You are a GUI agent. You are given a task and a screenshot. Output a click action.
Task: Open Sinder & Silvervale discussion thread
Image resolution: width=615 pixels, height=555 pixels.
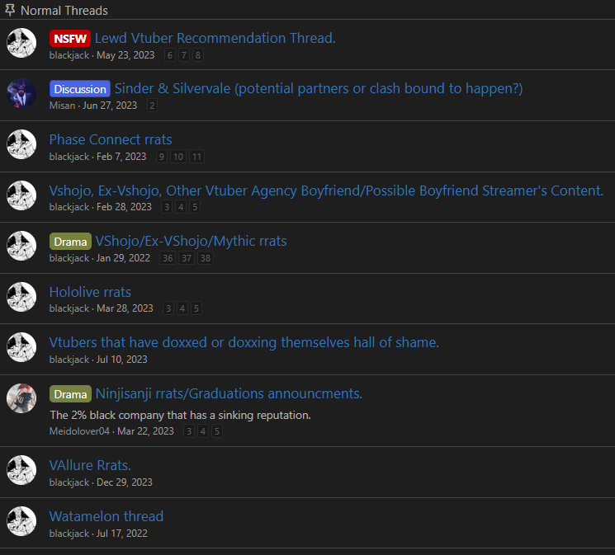point(319,88)
